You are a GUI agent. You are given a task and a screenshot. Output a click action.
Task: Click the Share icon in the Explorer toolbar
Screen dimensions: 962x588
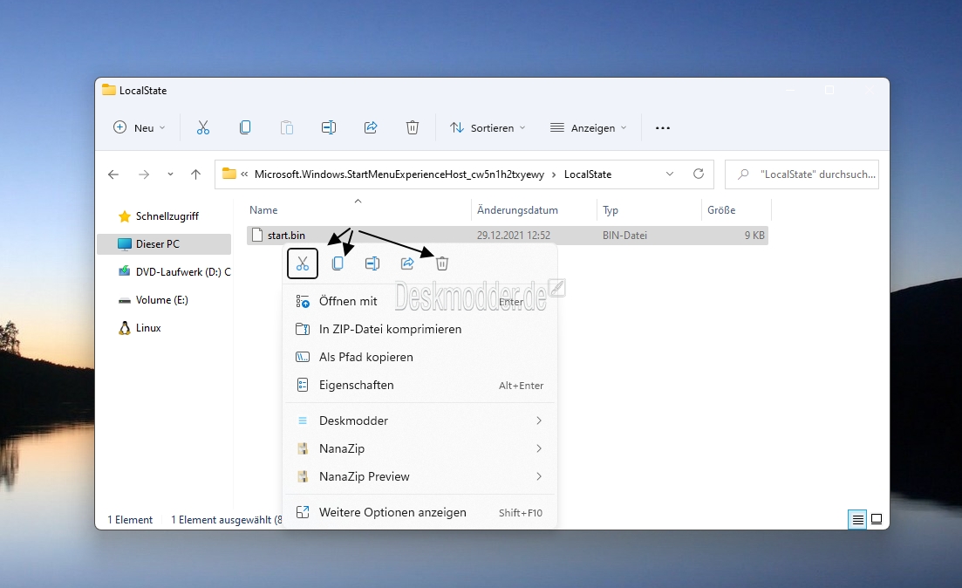371,127
